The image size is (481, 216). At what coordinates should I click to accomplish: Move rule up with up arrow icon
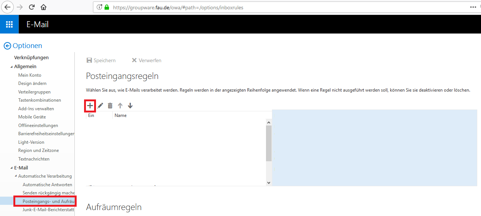tap(120, 106)
